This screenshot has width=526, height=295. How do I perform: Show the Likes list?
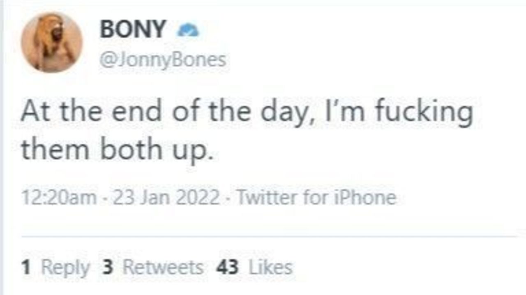point(271,268)
